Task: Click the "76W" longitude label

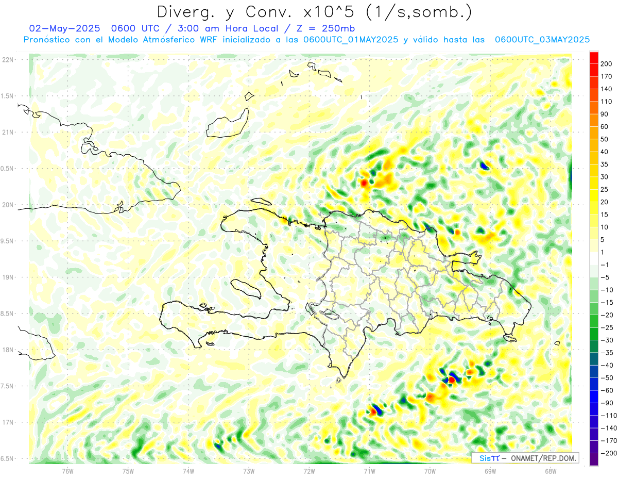Action: click(67, 471)
